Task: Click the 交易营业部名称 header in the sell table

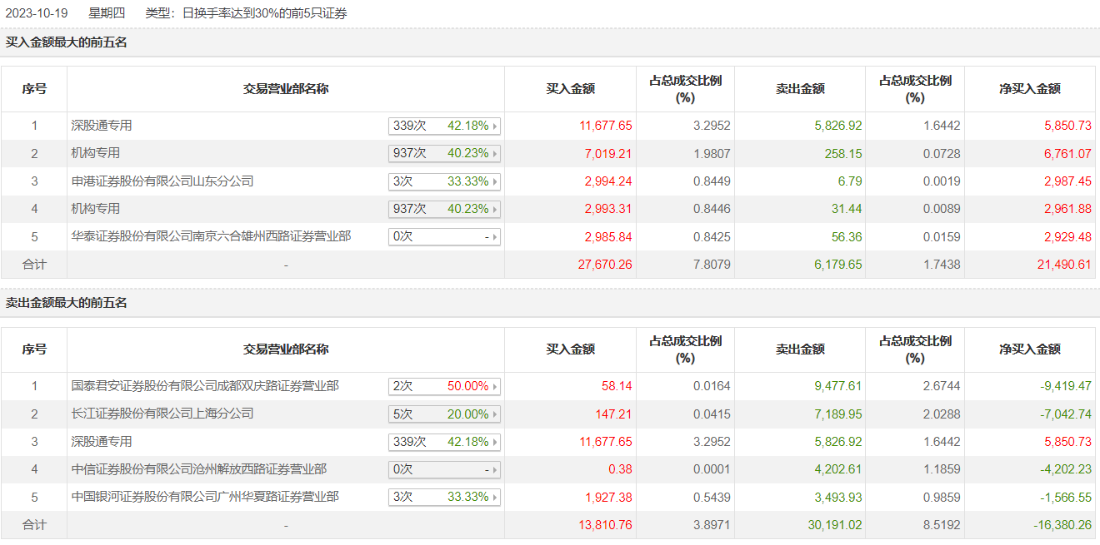Action: (x=286, y=349)
